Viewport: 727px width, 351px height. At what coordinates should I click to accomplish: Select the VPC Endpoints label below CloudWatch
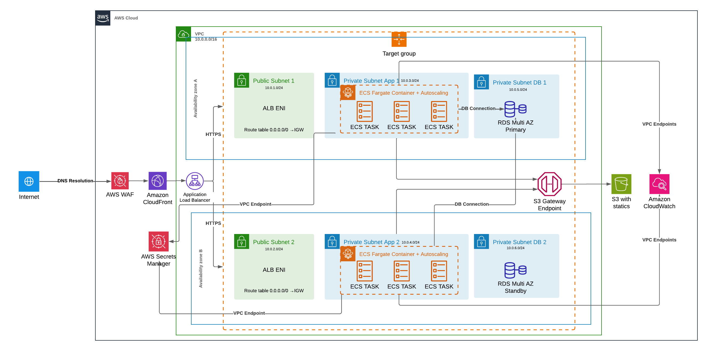tap(659, 240)
